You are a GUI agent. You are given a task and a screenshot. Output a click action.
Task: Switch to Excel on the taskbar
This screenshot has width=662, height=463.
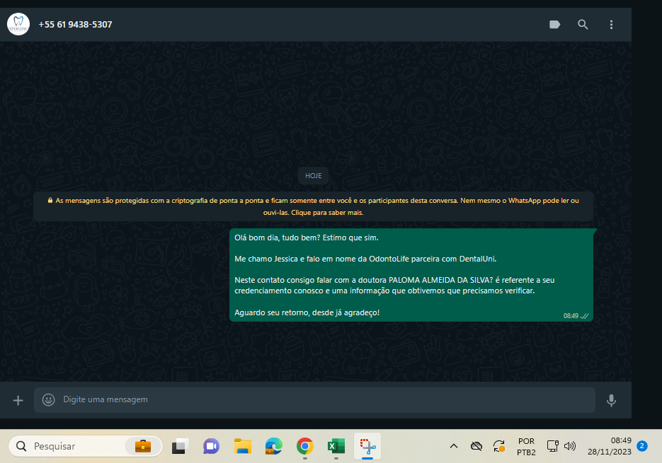336,446
